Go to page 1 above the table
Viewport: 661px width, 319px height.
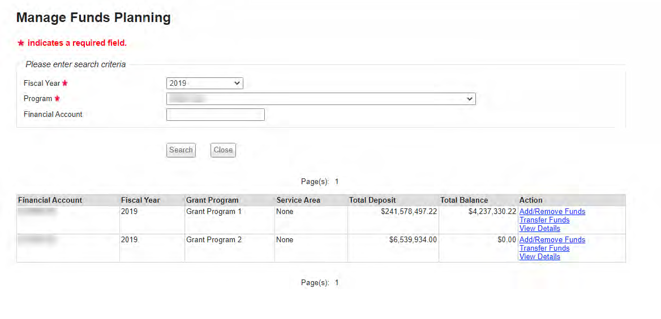pos(337,182)
